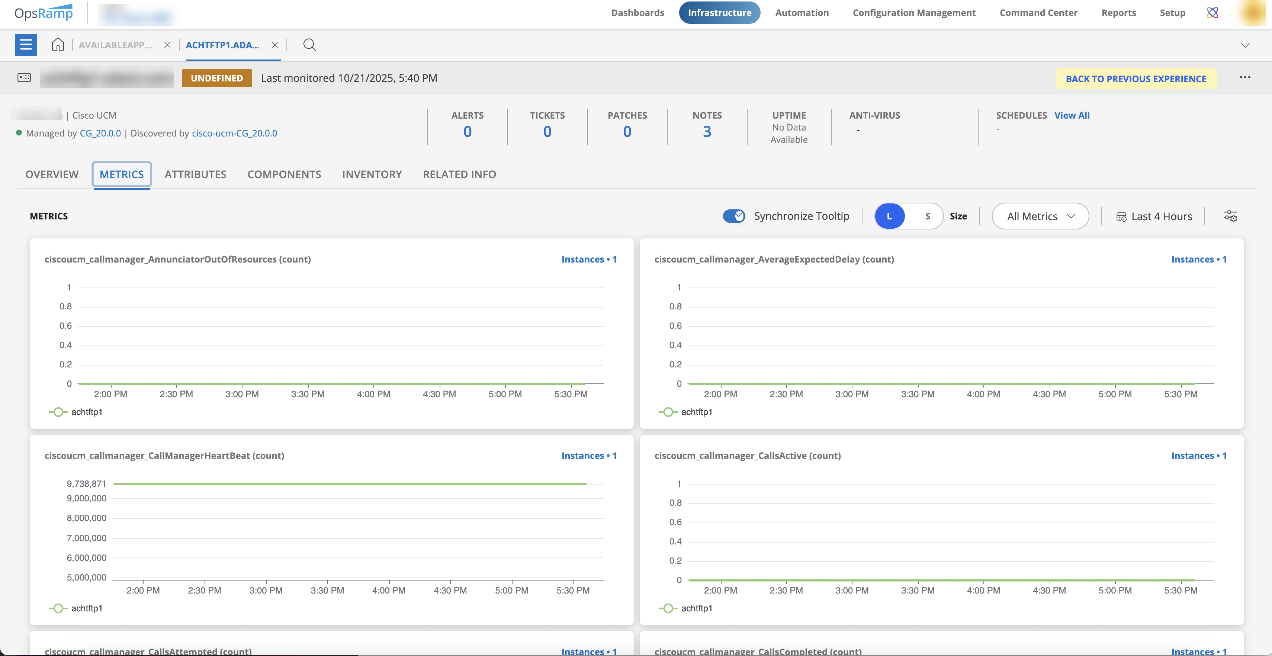Click the device keyboard icon beside the name
The height and width of the screenshot is (656, 1272).
pyautogui.click(x=24, y=77)
